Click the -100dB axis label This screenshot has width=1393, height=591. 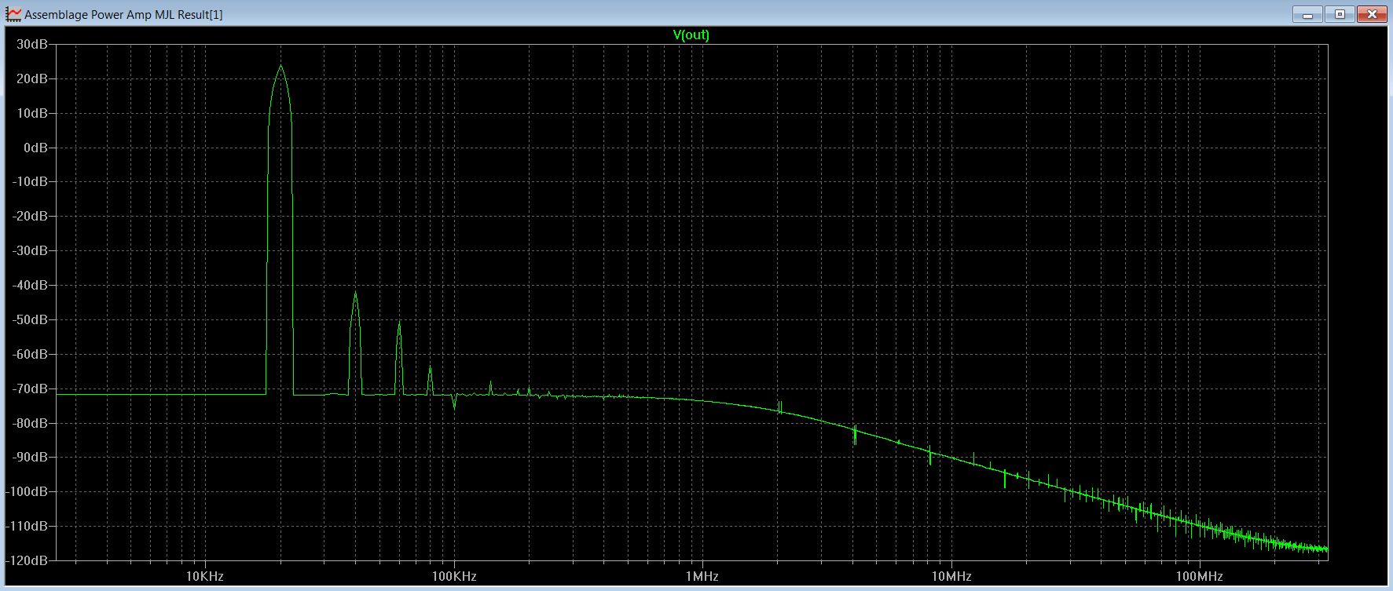click(27, 492)
